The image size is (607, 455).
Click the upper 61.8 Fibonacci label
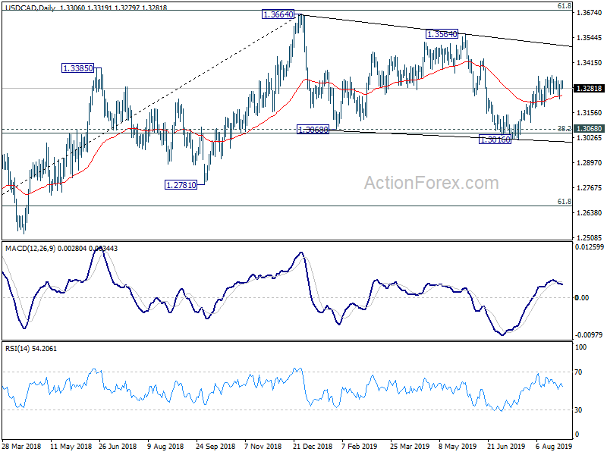pos(565,6)
